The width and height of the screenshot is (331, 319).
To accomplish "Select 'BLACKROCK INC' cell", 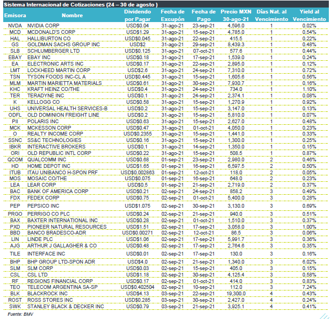I will 47,294.
